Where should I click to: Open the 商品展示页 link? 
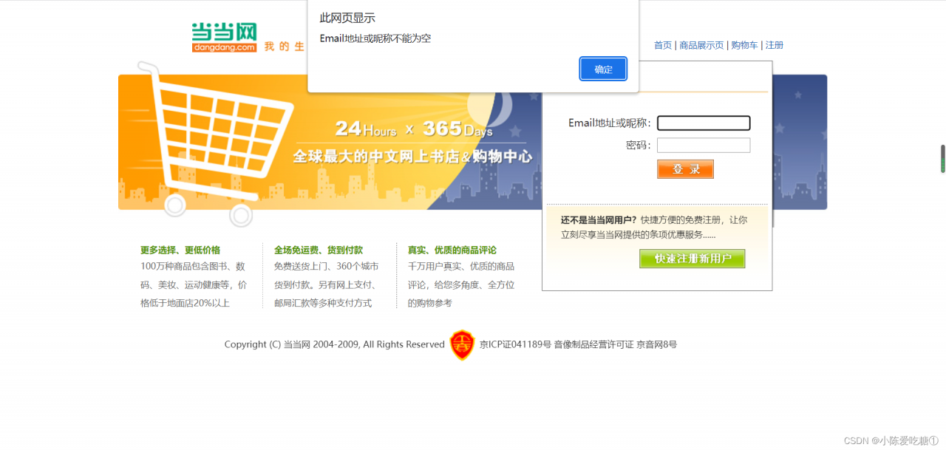701,45
